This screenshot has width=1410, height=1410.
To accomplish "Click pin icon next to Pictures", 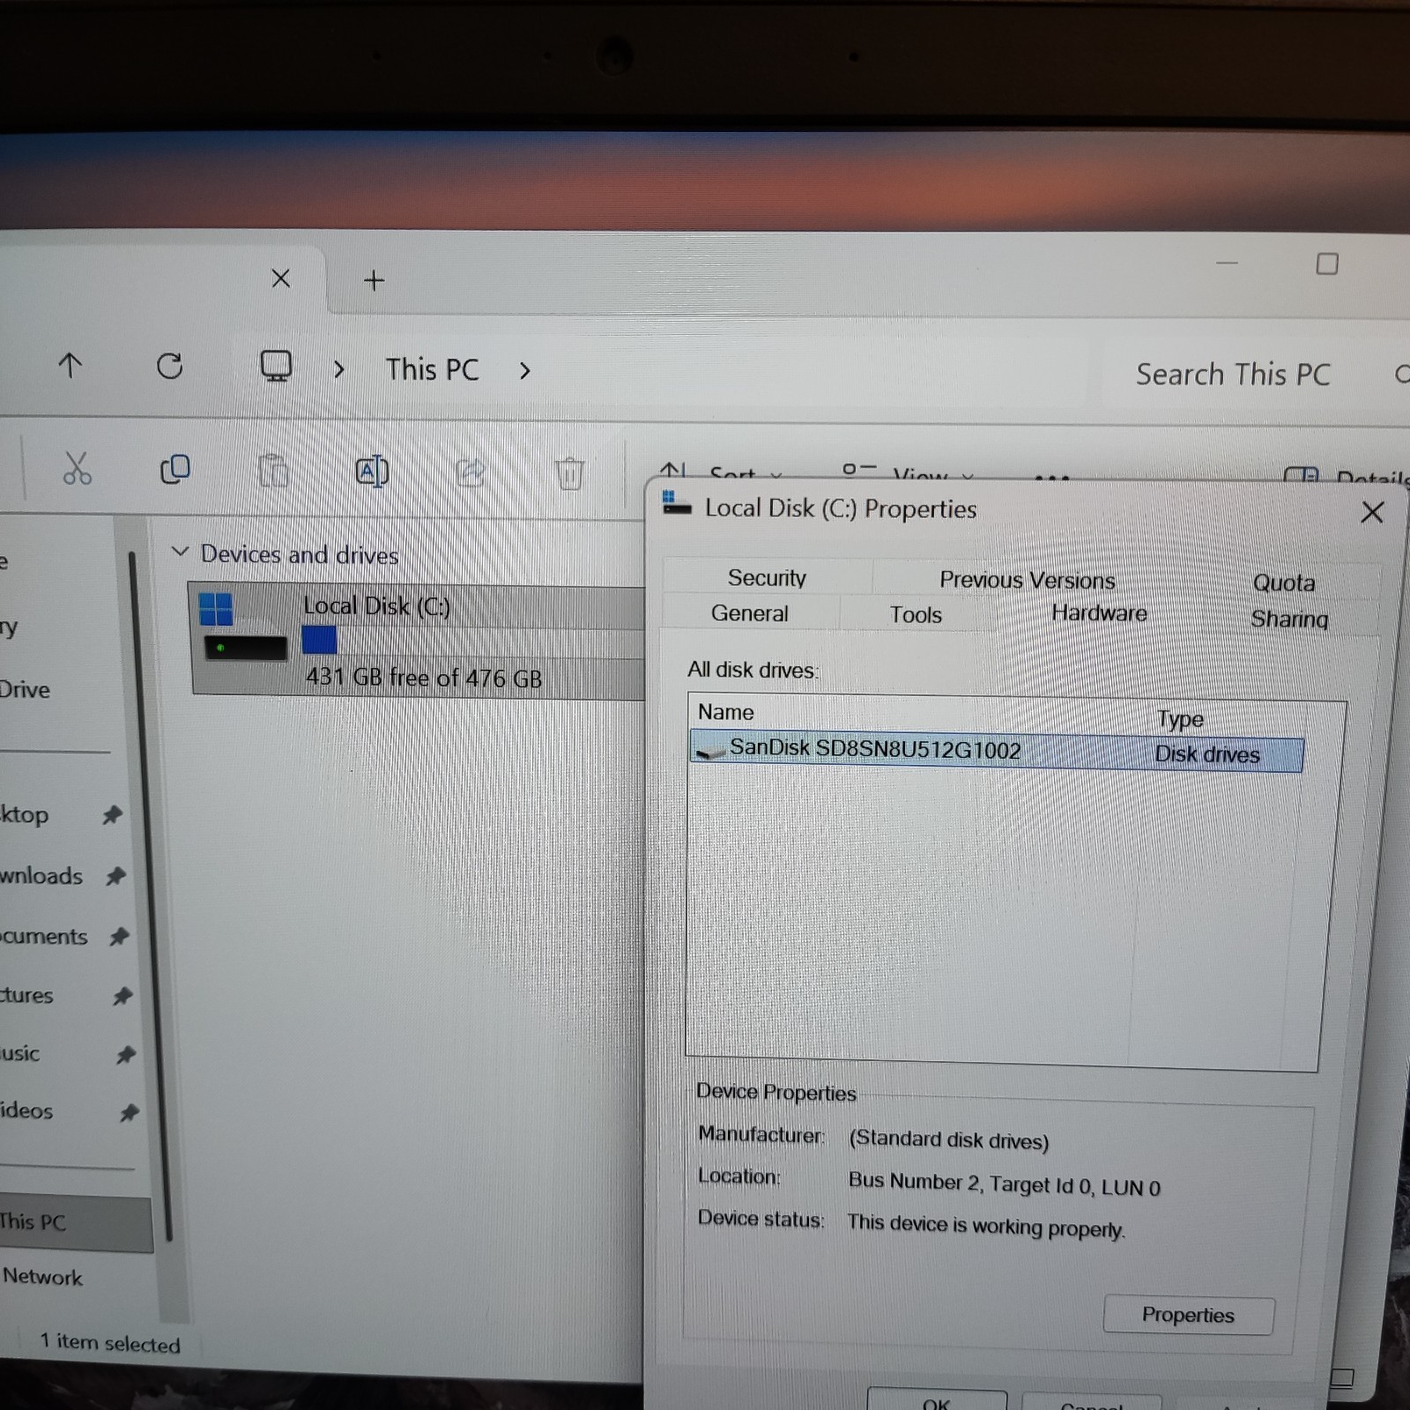I will pyautogui.click(x=122, y=996).
